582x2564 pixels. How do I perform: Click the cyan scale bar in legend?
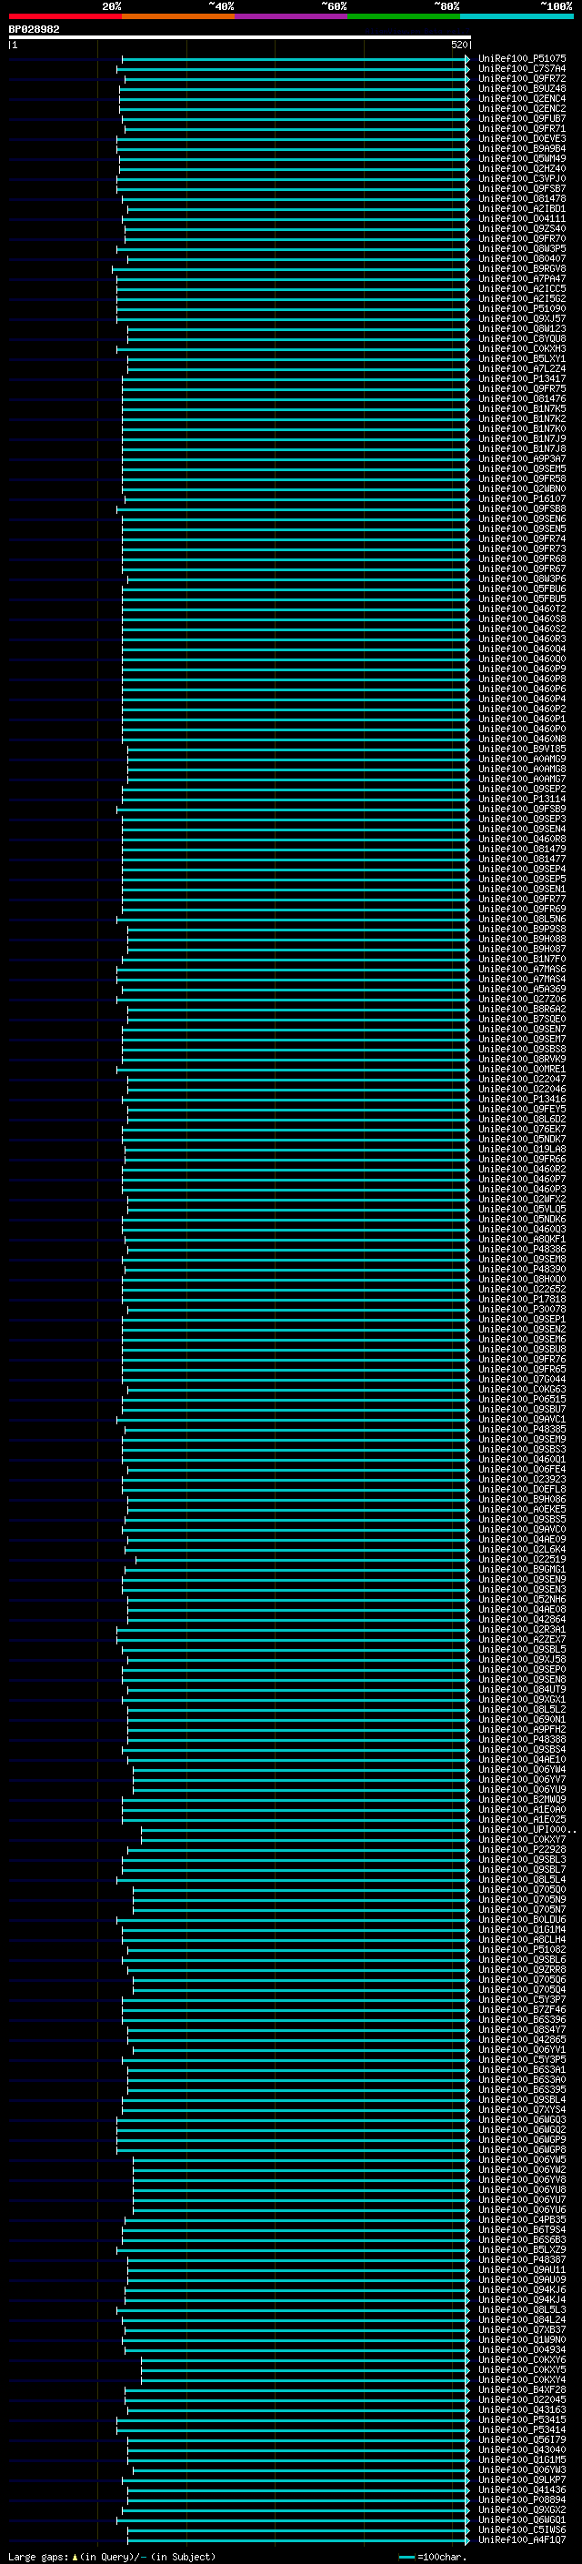click(406, 2557)
